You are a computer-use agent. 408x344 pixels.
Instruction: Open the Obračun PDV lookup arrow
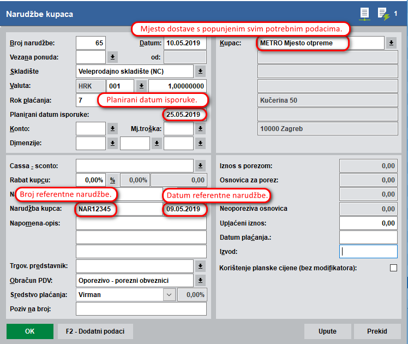click(200, 281)
